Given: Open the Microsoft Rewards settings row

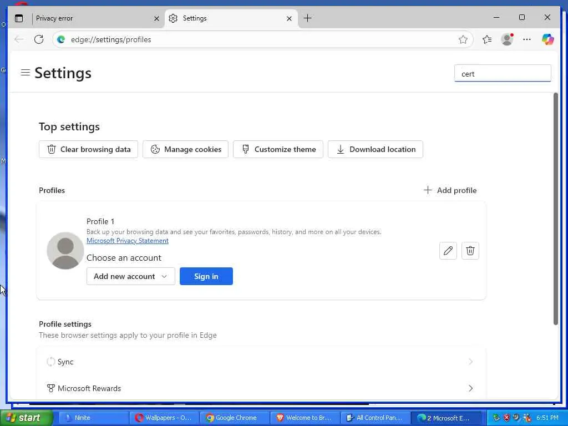Looking at the screenshot, I should click(x=261, y=388).
